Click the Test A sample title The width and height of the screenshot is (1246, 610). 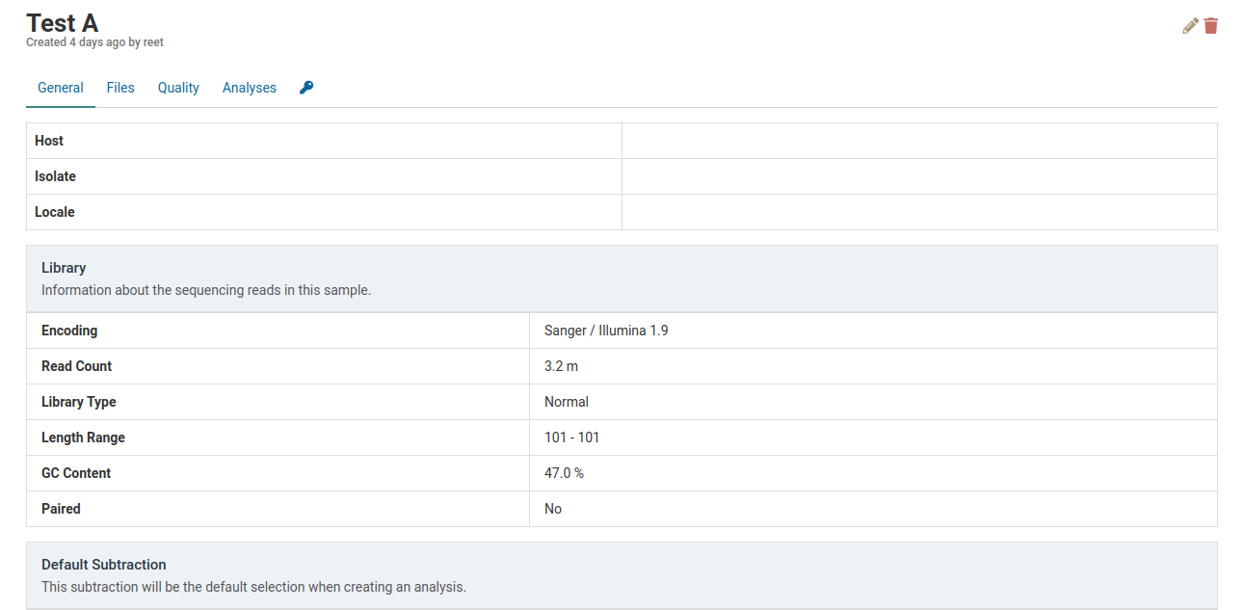[x=63, y=22]
